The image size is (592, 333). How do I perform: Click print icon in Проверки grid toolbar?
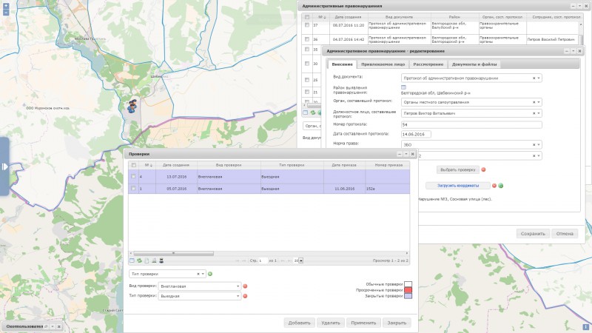pos(161,260)
